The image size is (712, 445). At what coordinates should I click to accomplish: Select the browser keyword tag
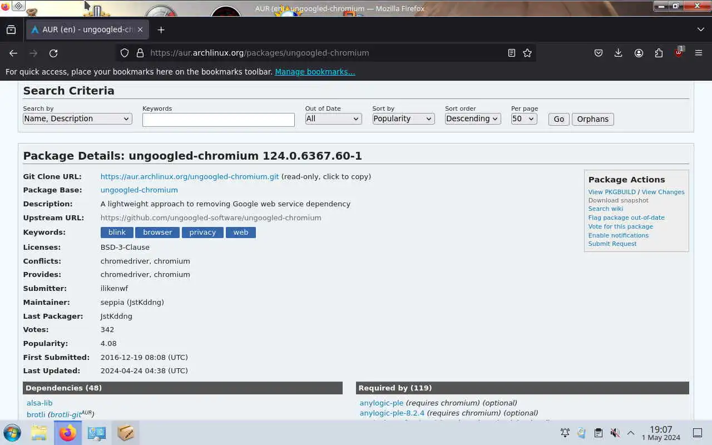[x=157, y=232]
